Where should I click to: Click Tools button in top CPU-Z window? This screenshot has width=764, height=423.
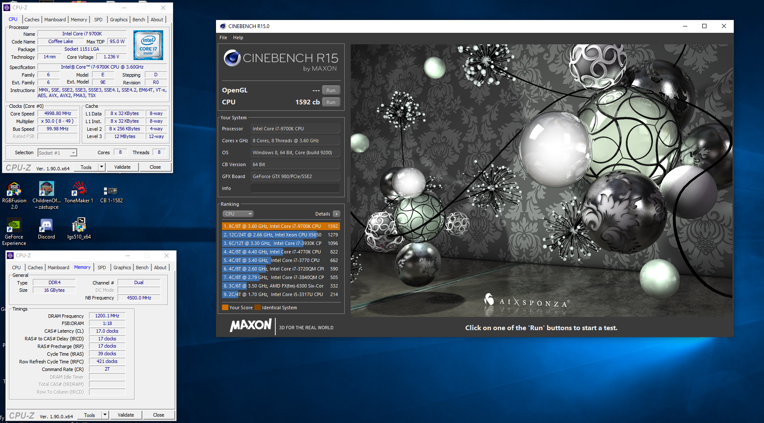click(86, 167)
